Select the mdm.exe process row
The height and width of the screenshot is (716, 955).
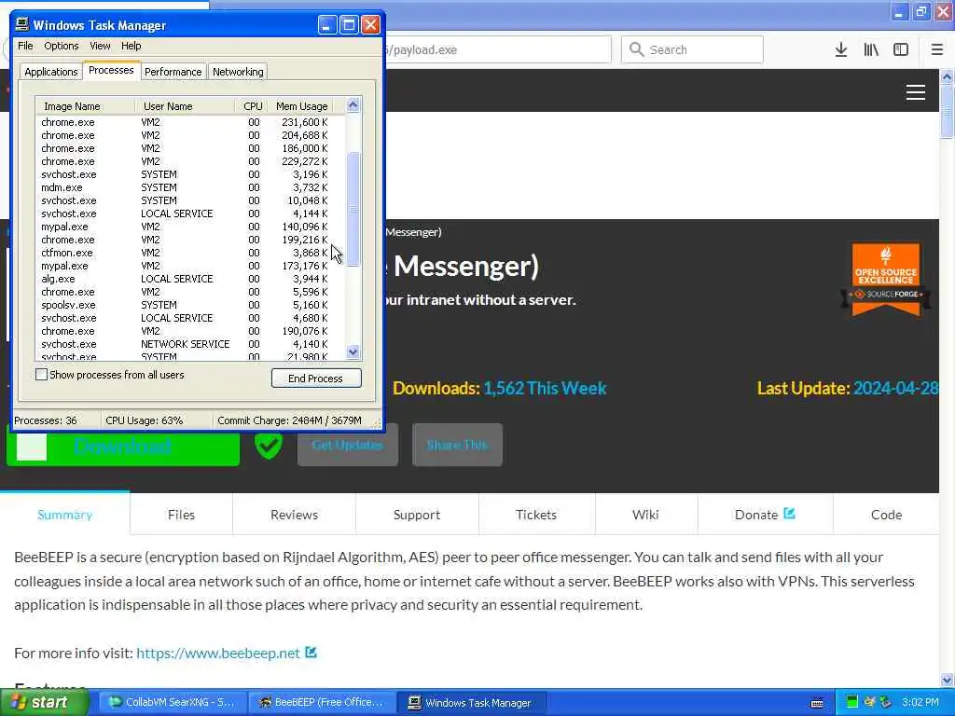pyautogui.click(x=190, y=187)
